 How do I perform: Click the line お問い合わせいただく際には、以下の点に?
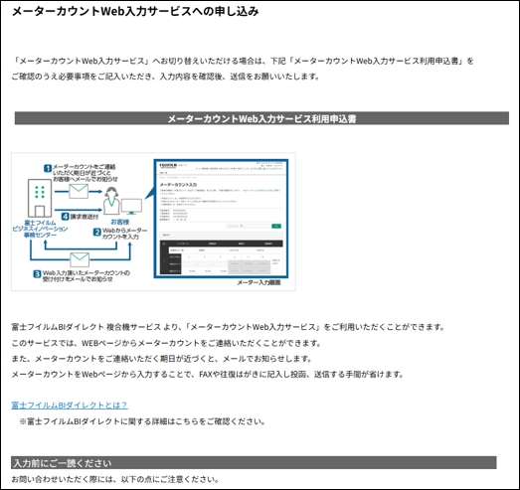coord(115,479)
